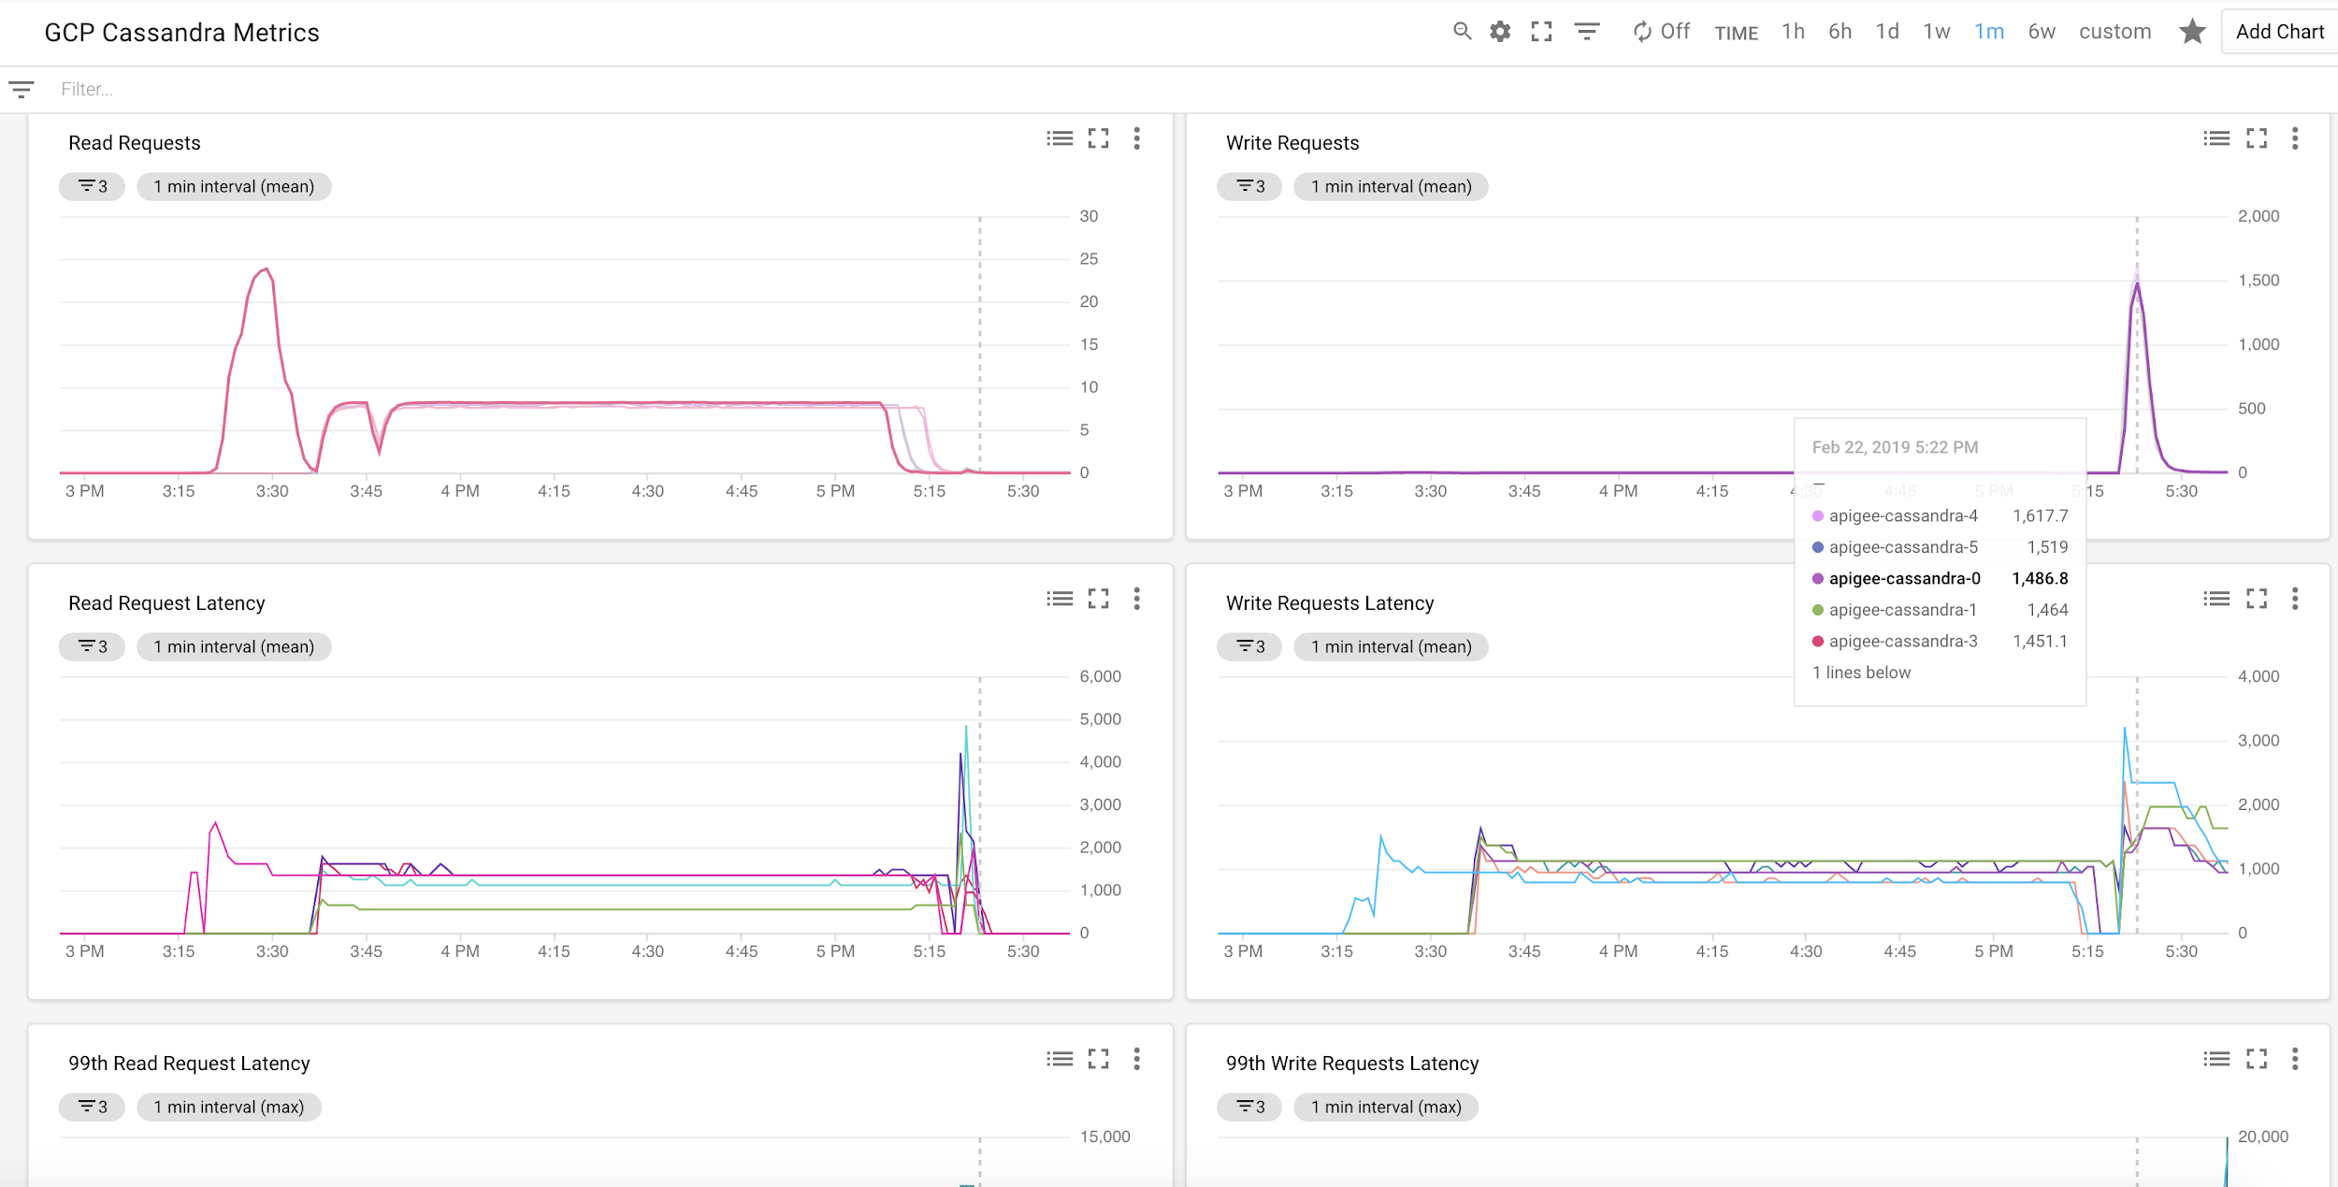This screenshot has height=1187, width=2338.
Task: Expand Write Requests chart to fullscreen
Action: [x=2257, y=138]
